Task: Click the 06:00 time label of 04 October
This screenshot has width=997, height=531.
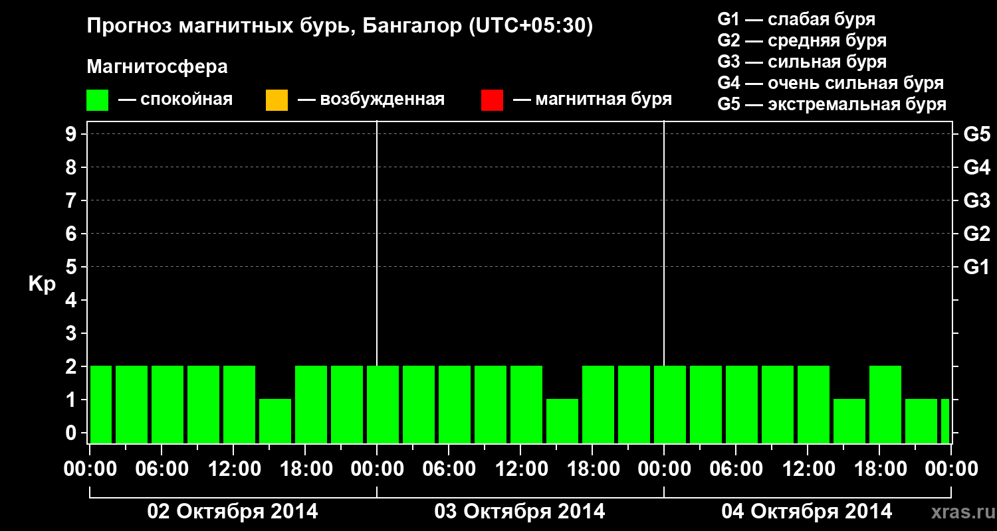Action: click(x=736, y=469)
